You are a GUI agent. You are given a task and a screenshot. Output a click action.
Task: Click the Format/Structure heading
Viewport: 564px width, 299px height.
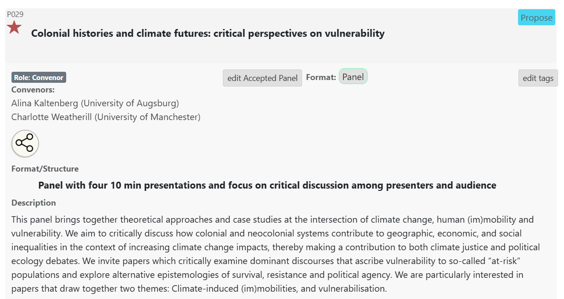coord(45,169)
